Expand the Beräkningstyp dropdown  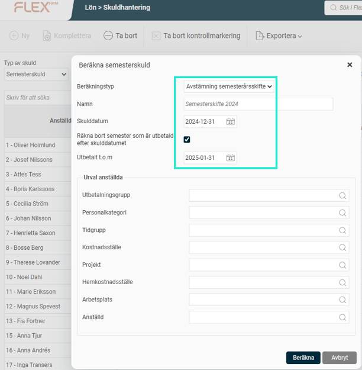pyautogui.click(x=228, y=86)
